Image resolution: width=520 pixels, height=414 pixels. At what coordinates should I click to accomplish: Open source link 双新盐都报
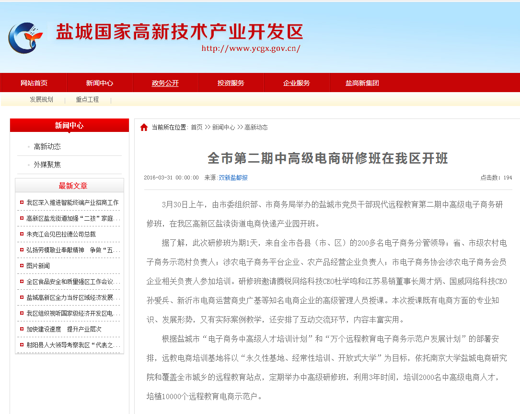[233, 177]
